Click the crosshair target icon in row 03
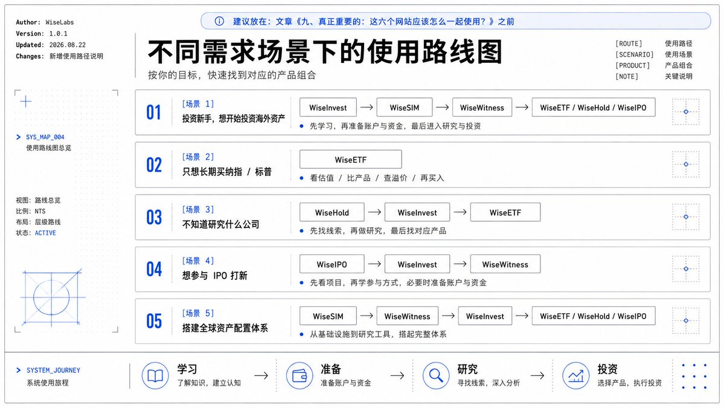This screenshot has width=724, height=408. coord(686,217)
